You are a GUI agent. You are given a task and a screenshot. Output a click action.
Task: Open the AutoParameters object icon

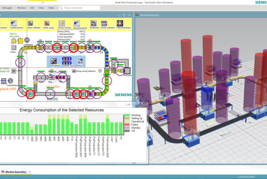point(14,23)
